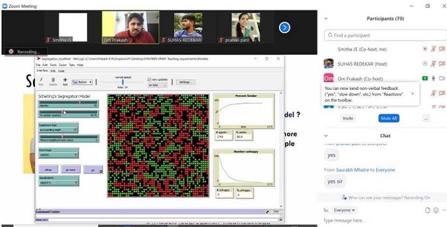Image resolution: width=447 pixels, height=227 pixels.
Task: Click the %-similar-wanted slider
Action: coord(68,113)
